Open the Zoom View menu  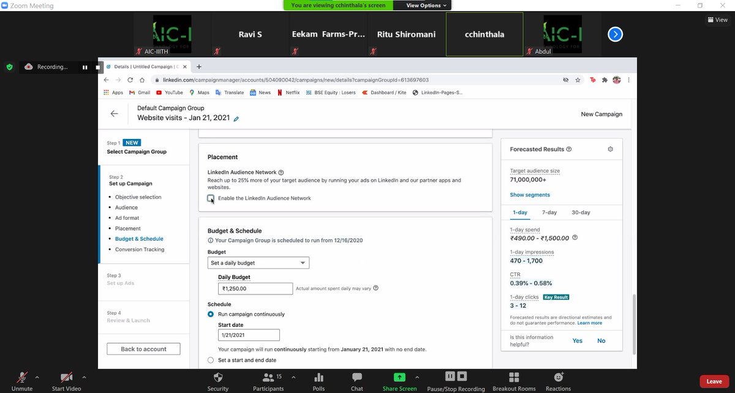point(718,20)
